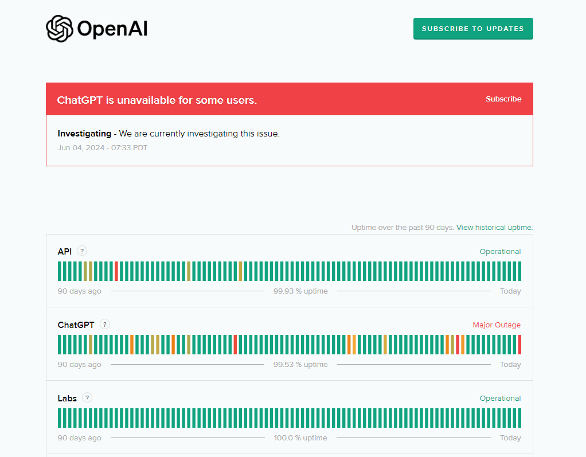Click the 'Uptime over the past 90 days.' text
Screen dimensions: 586x457
(x=403, y=227)
